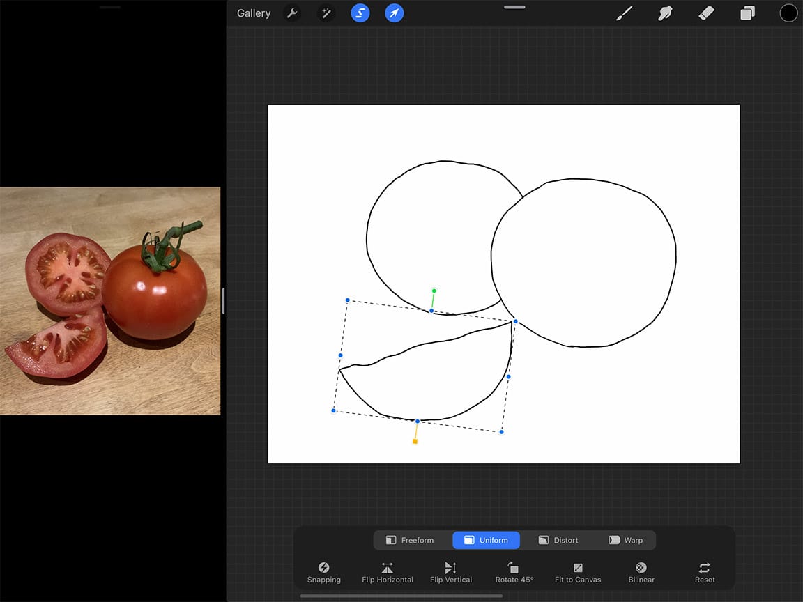Open the Layers panel
This screenshot has width=803, height=602.
[747, 13]
